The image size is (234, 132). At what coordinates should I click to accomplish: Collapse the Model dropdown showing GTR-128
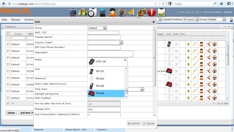point(125,60)
